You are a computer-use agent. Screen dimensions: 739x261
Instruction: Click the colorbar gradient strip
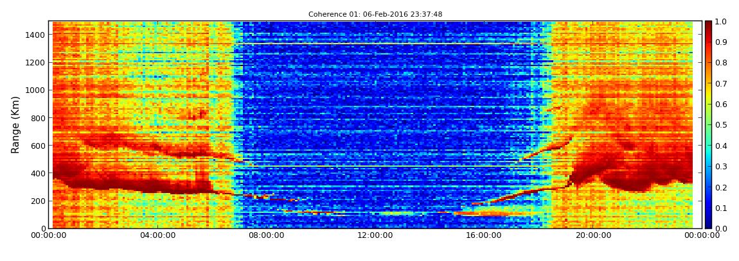[708, 124]
